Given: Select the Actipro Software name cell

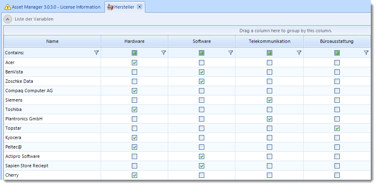Looking at the screenshot, I should point(52,156).
